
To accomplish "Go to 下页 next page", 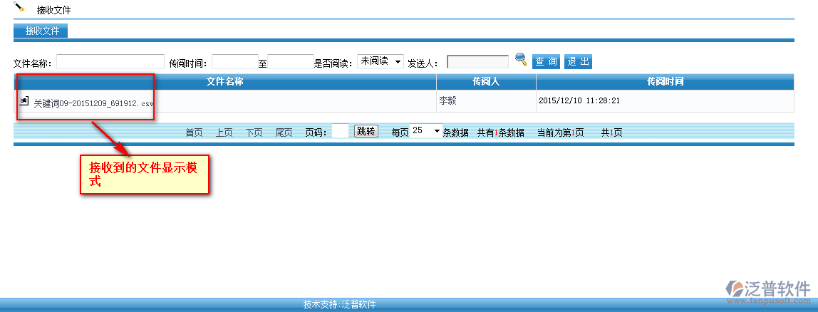I will pyautogui.click(x=254, y=132).
